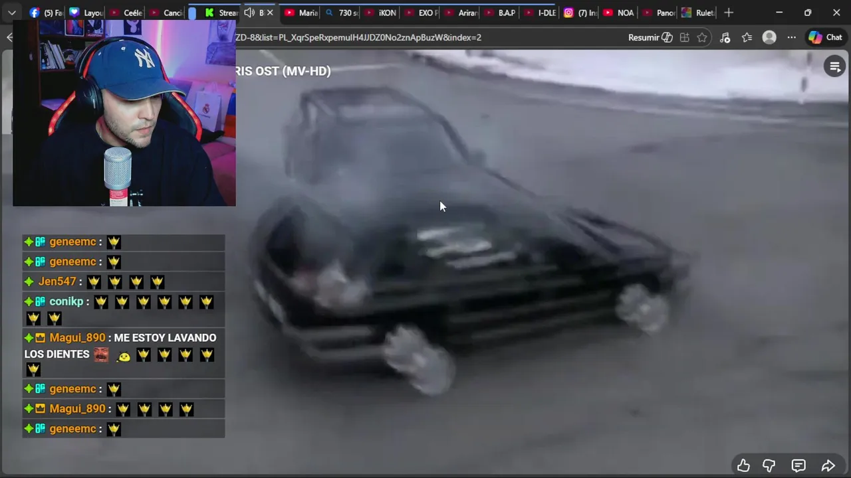Click the Resumir button

point(650,37)
